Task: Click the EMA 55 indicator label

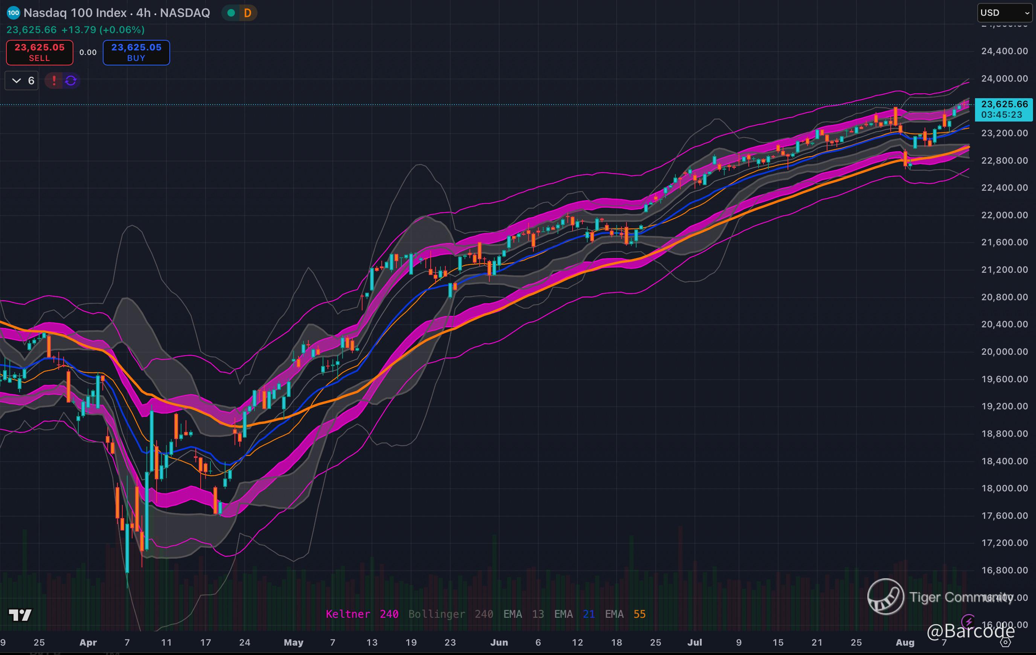Action: pyautogui.click(x=625, y=614)
